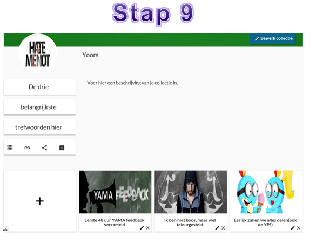Open the QR code icon

[10, 147]
